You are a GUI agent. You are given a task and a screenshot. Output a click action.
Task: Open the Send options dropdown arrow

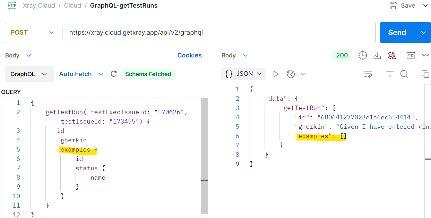423,33
